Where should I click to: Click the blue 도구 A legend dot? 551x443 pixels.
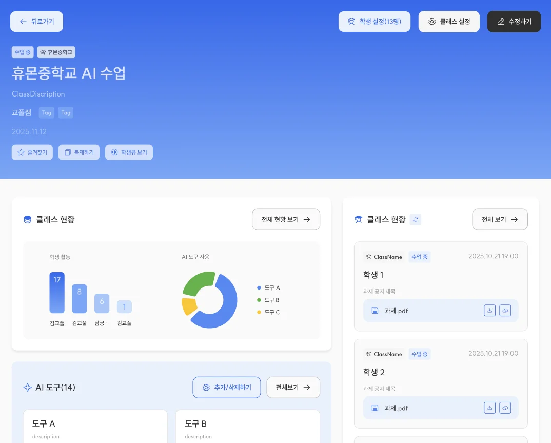[x=259, y=287]
